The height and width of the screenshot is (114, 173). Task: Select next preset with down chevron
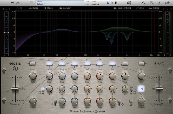pos(88,4)
